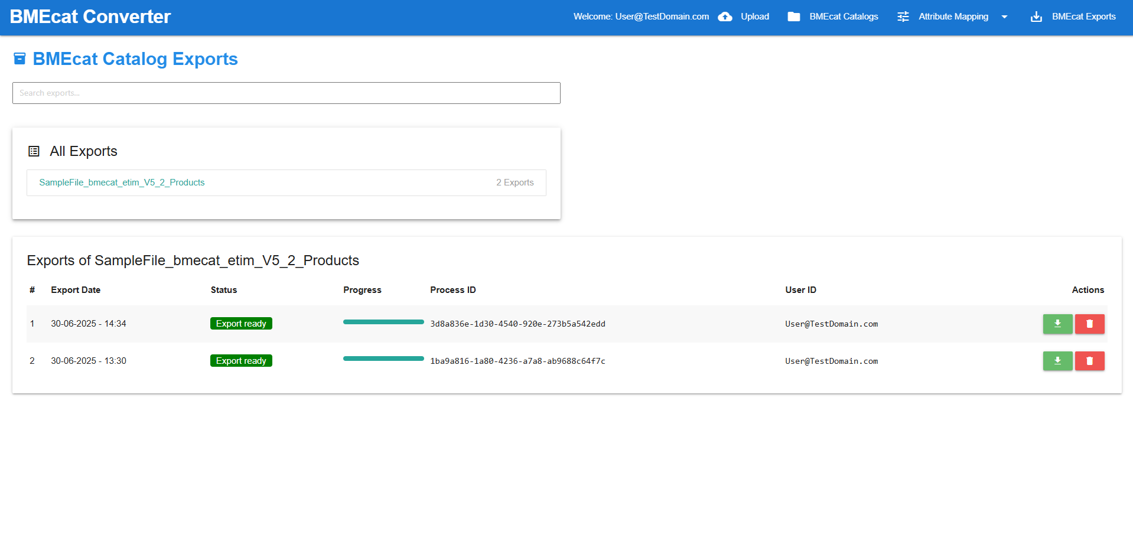Click User@TestDomain.com in row 1
Screen dimensions: 1133x554
(x=831, y=324)
